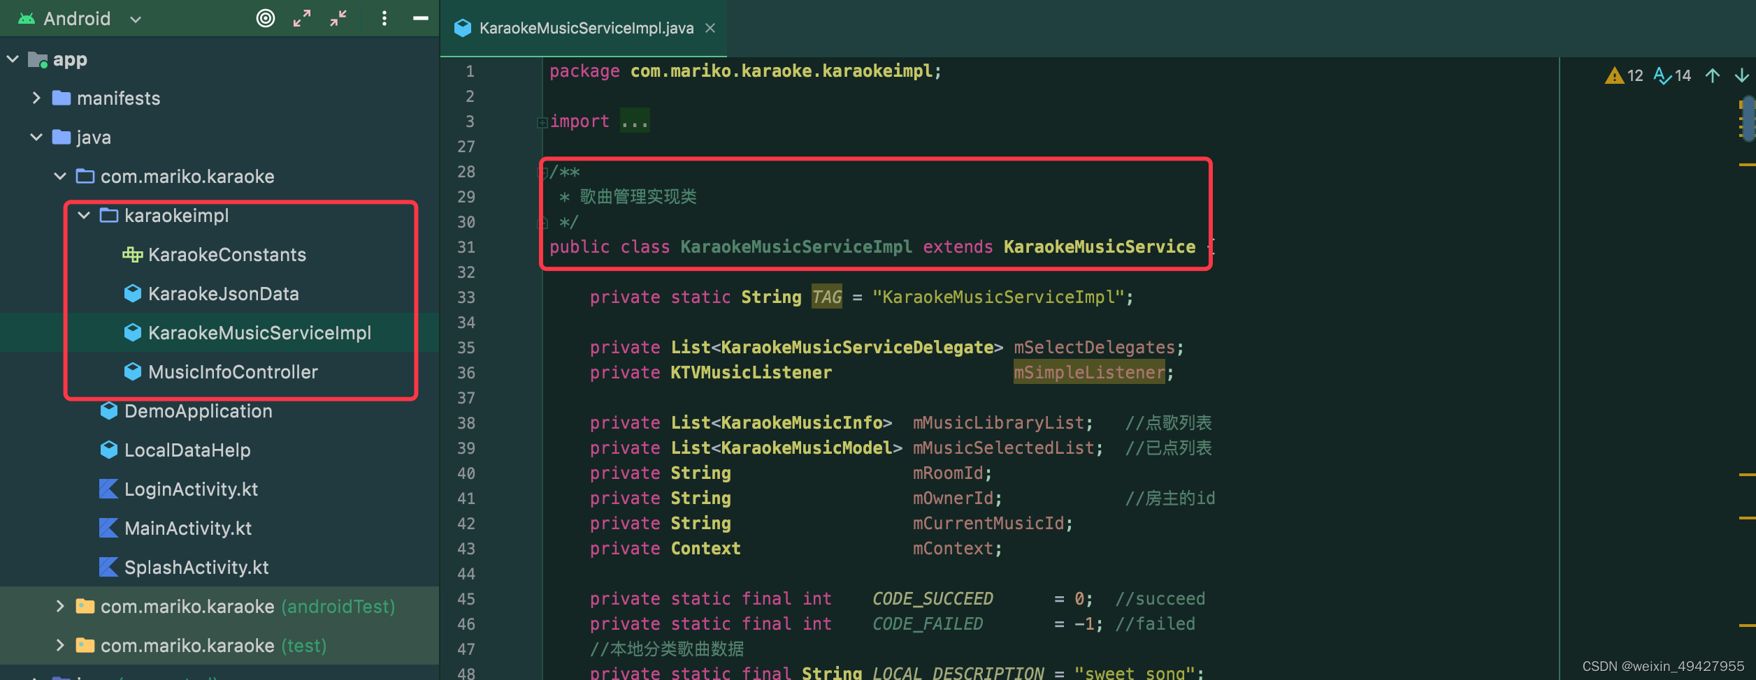The width and height of the screenshot is (1756, 680).
Task: Click line number 33 in gutter
Action: (466, 297)
